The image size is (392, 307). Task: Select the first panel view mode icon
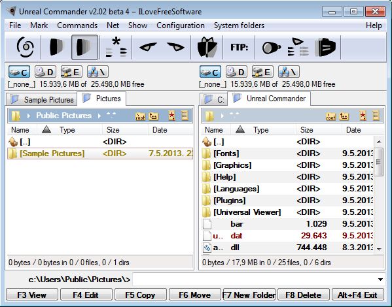pos(57,47)
